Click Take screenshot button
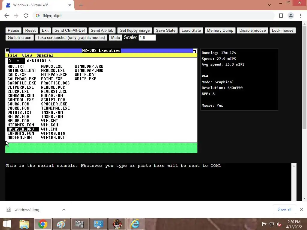Image resolution: width=307 pixels, height=230 pixels. click(x=71, y=37)
